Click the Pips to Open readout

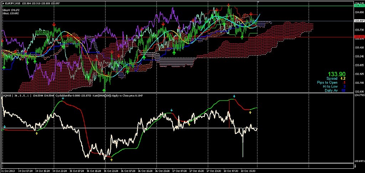click(x=331, y=83)
